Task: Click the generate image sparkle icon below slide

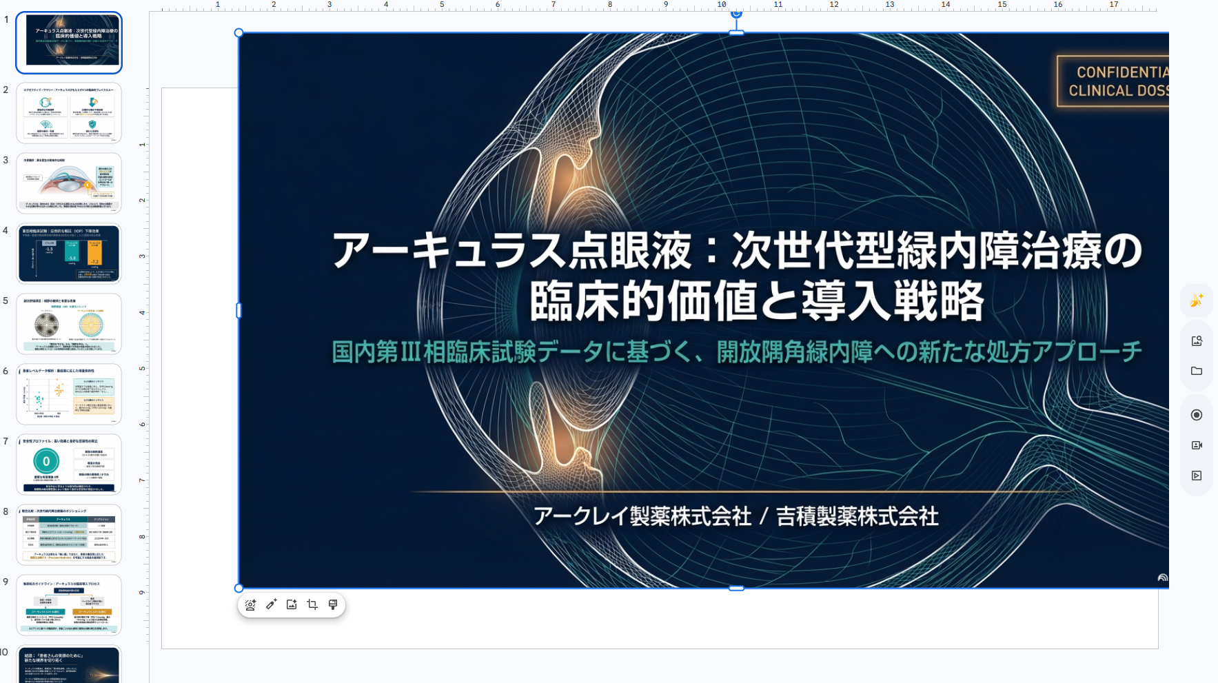Action: point(292,604)
